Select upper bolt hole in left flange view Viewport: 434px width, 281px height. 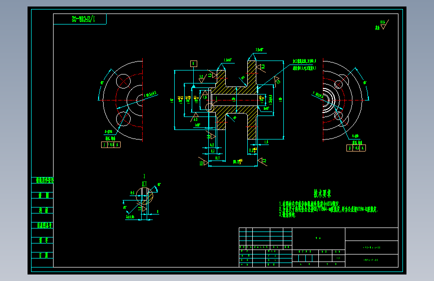[123, 81]
